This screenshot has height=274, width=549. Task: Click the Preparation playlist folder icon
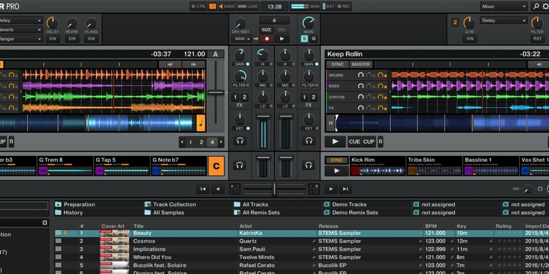point(58,204)
